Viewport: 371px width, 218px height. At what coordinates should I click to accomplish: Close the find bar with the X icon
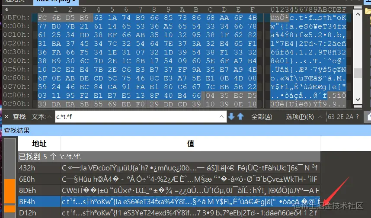pyautogui.click(x=6, y=117)
